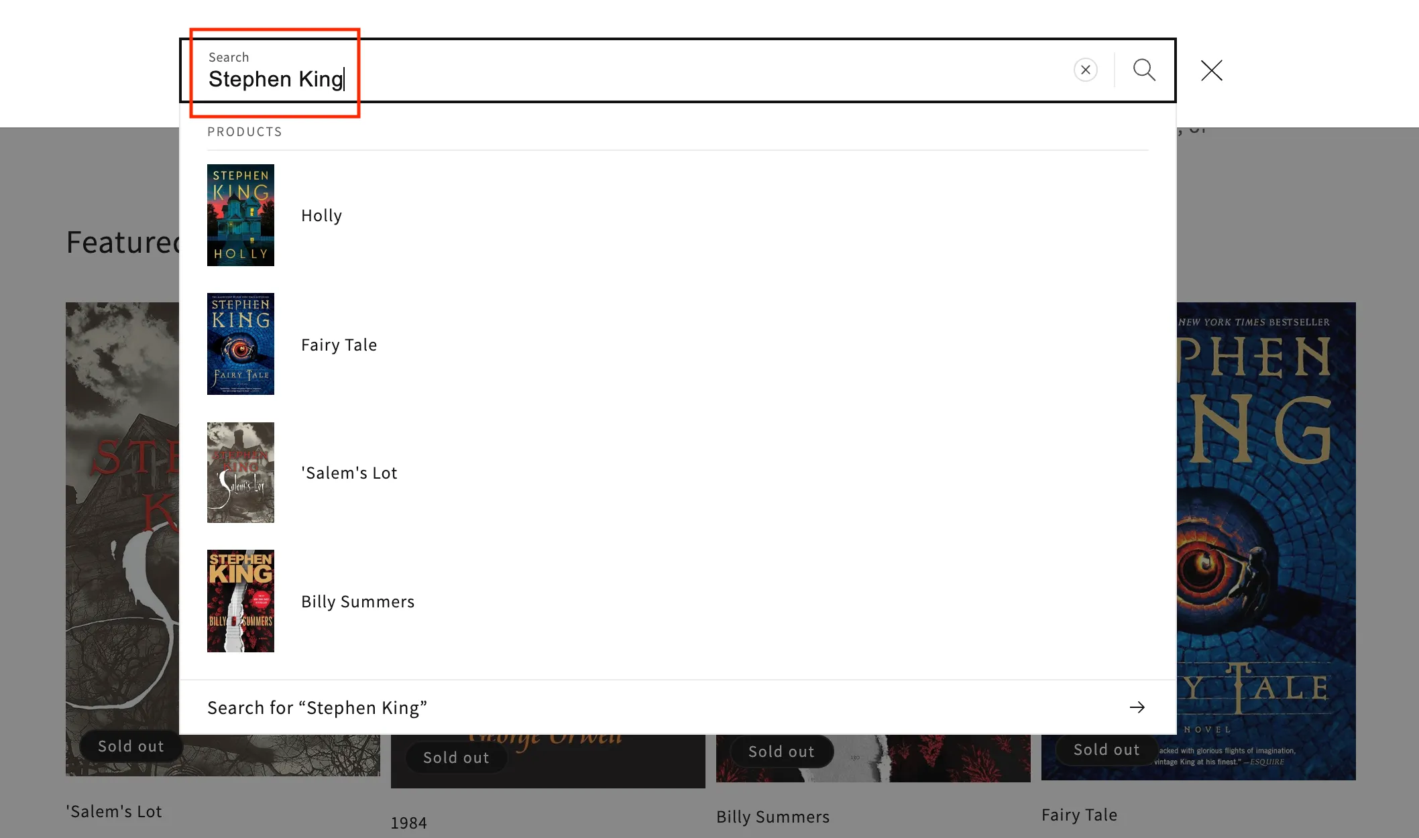Select the Fairy Tale search suggestion
Image resolution: width=1419 pixels, height=838 pixels.
[x=339, y=344]
